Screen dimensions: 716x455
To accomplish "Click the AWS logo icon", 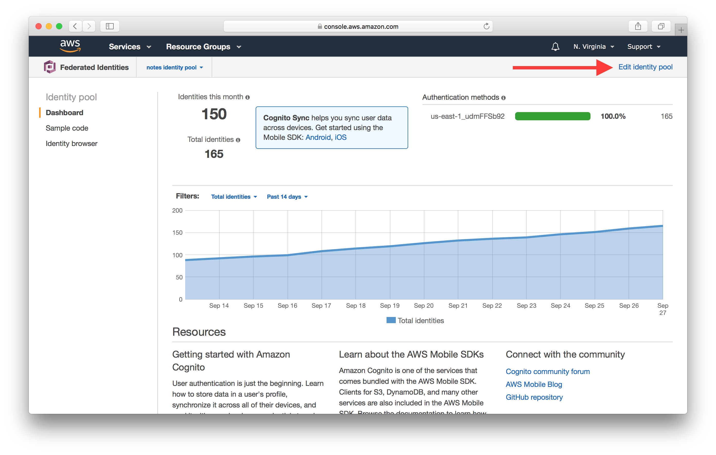I will tap(70, 46).
